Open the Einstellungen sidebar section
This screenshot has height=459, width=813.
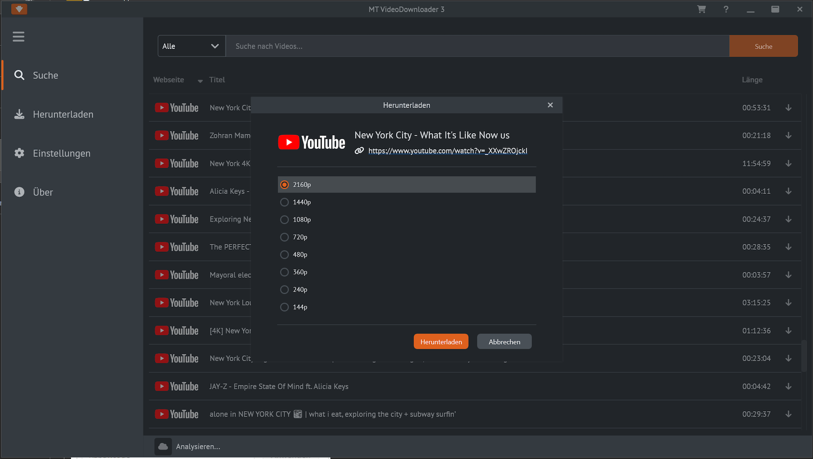[x=62, y=153]
